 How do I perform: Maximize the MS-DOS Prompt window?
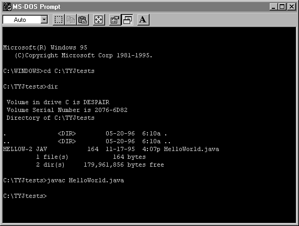click(x=282, y=7)
